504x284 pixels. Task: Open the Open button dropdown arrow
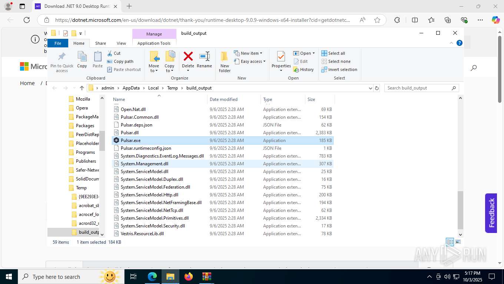(x=314, y=53)
